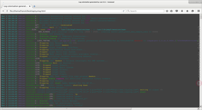Click "'nvidia'" inserted module name
The image size is (202, 110).
click(79, 105)
